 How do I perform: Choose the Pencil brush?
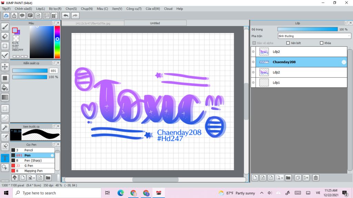point(33,150)
